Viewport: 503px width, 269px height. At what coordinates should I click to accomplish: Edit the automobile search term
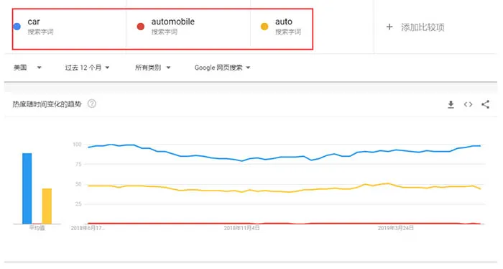pyautogui.click(x=173, y=22)
